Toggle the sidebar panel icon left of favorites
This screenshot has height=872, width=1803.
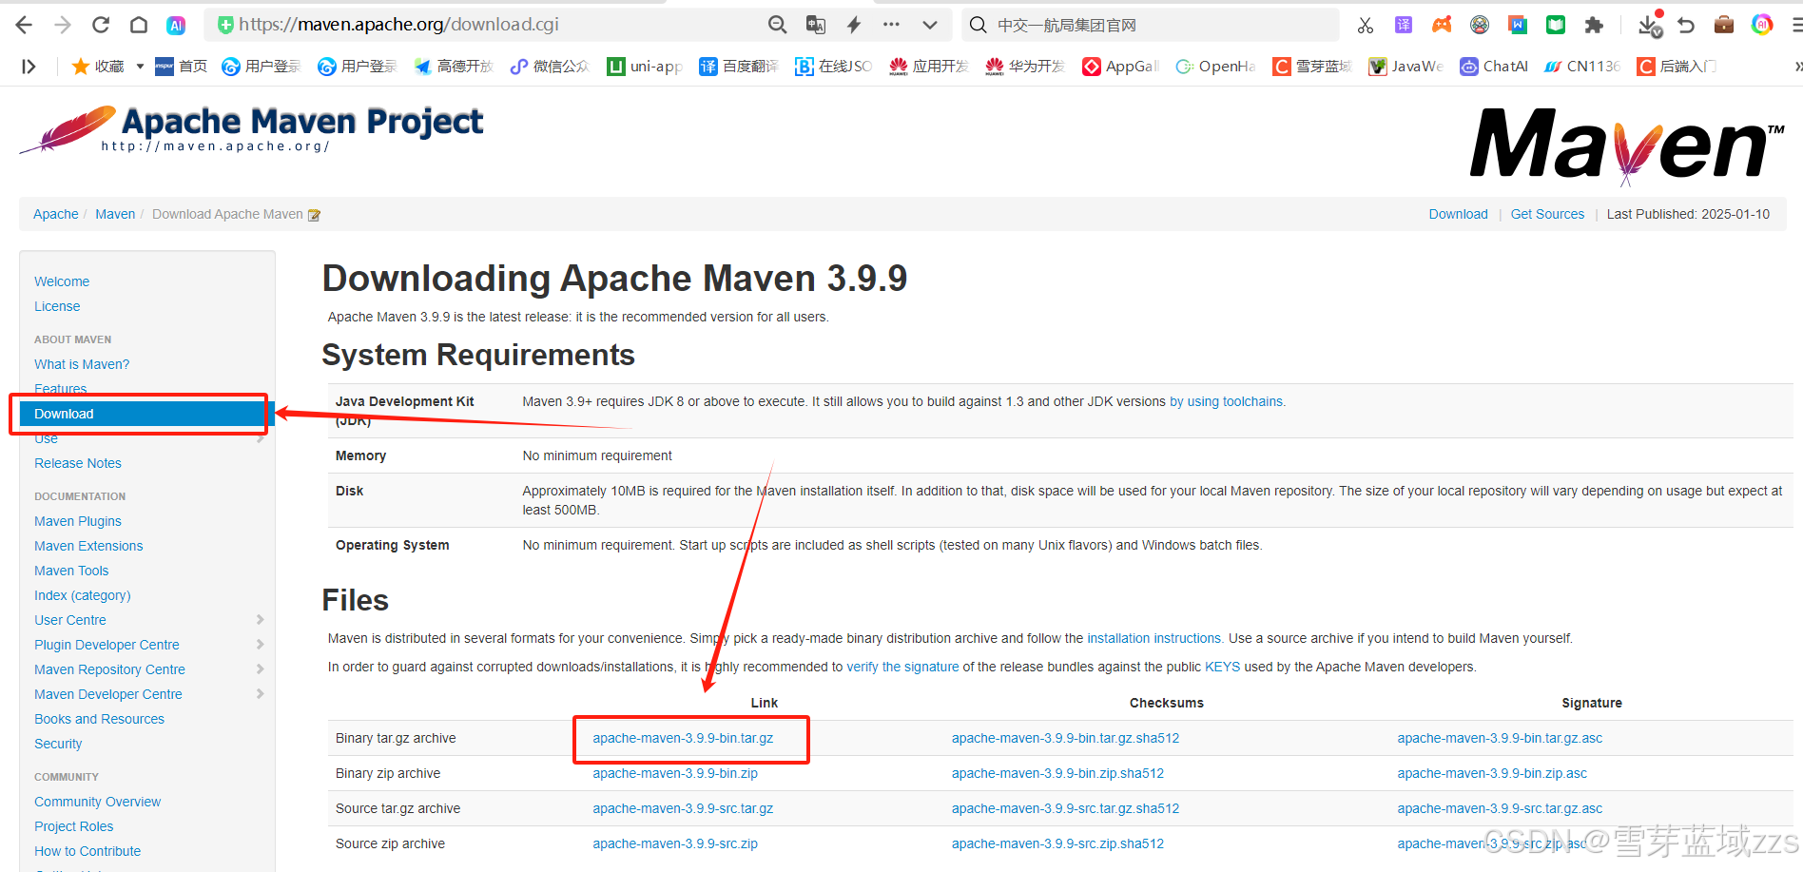(x=29, y=66)
